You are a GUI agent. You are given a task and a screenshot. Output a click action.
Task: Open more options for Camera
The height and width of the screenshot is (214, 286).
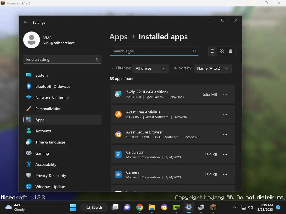[225, 174]
